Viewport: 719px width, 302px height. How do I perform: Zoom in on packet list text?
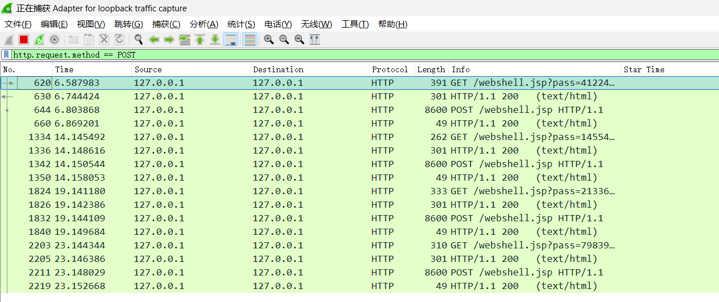[x=269, y=40]
